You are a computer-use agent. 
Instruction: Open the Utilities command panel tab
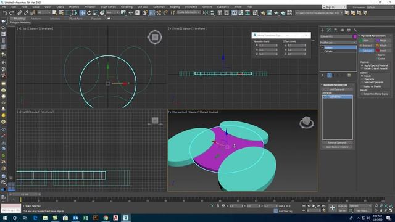(x=355, y=30)
